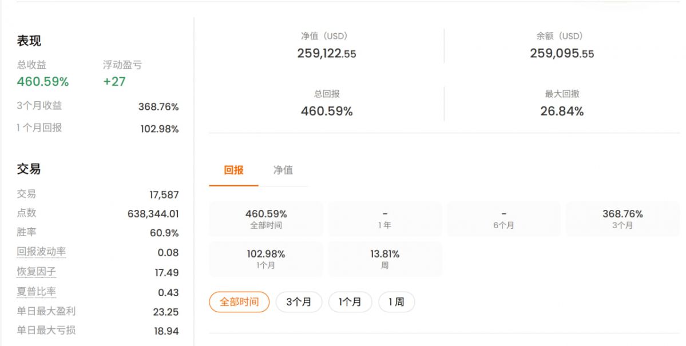
Task: Select the 1周 time range pill
Action: pyautogui.click(x=396, y=302)
